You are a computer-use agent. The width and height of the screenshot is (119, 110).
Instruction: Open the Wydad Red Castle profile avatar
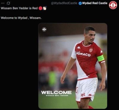coord(113,5)
